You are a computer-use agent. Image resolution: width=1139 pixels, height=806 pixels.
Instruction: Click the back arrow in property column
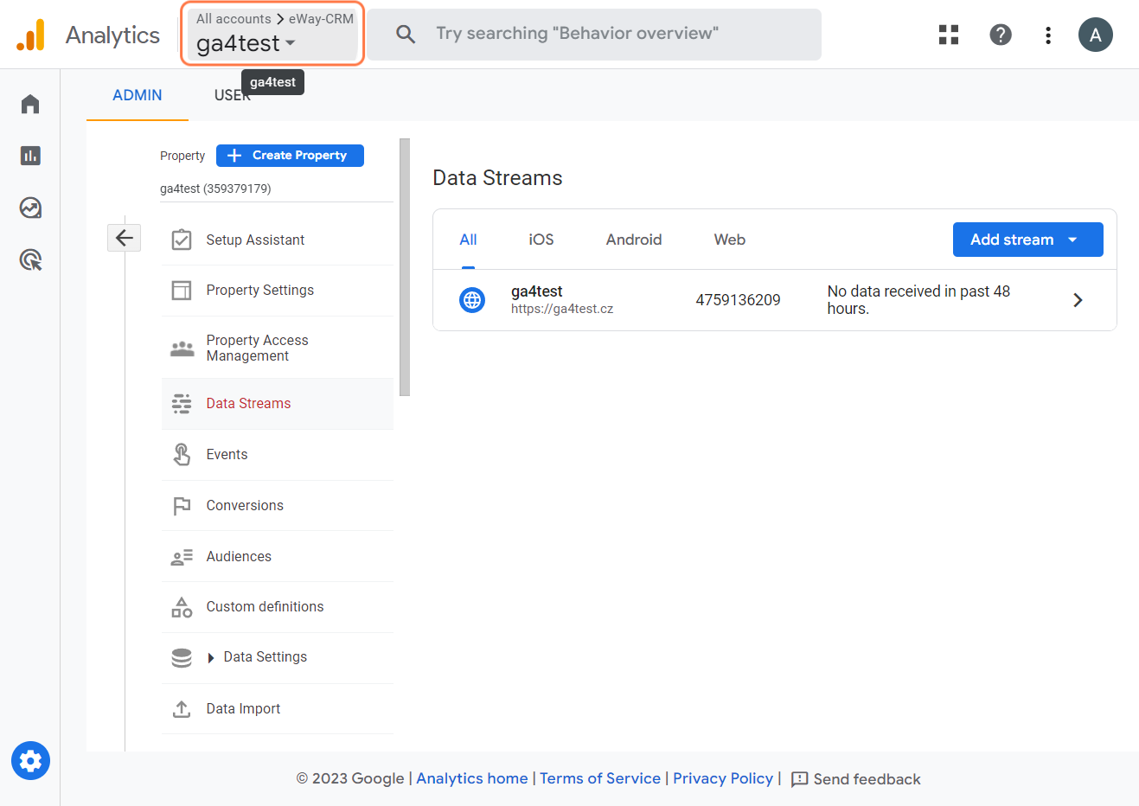coord(124,237)
